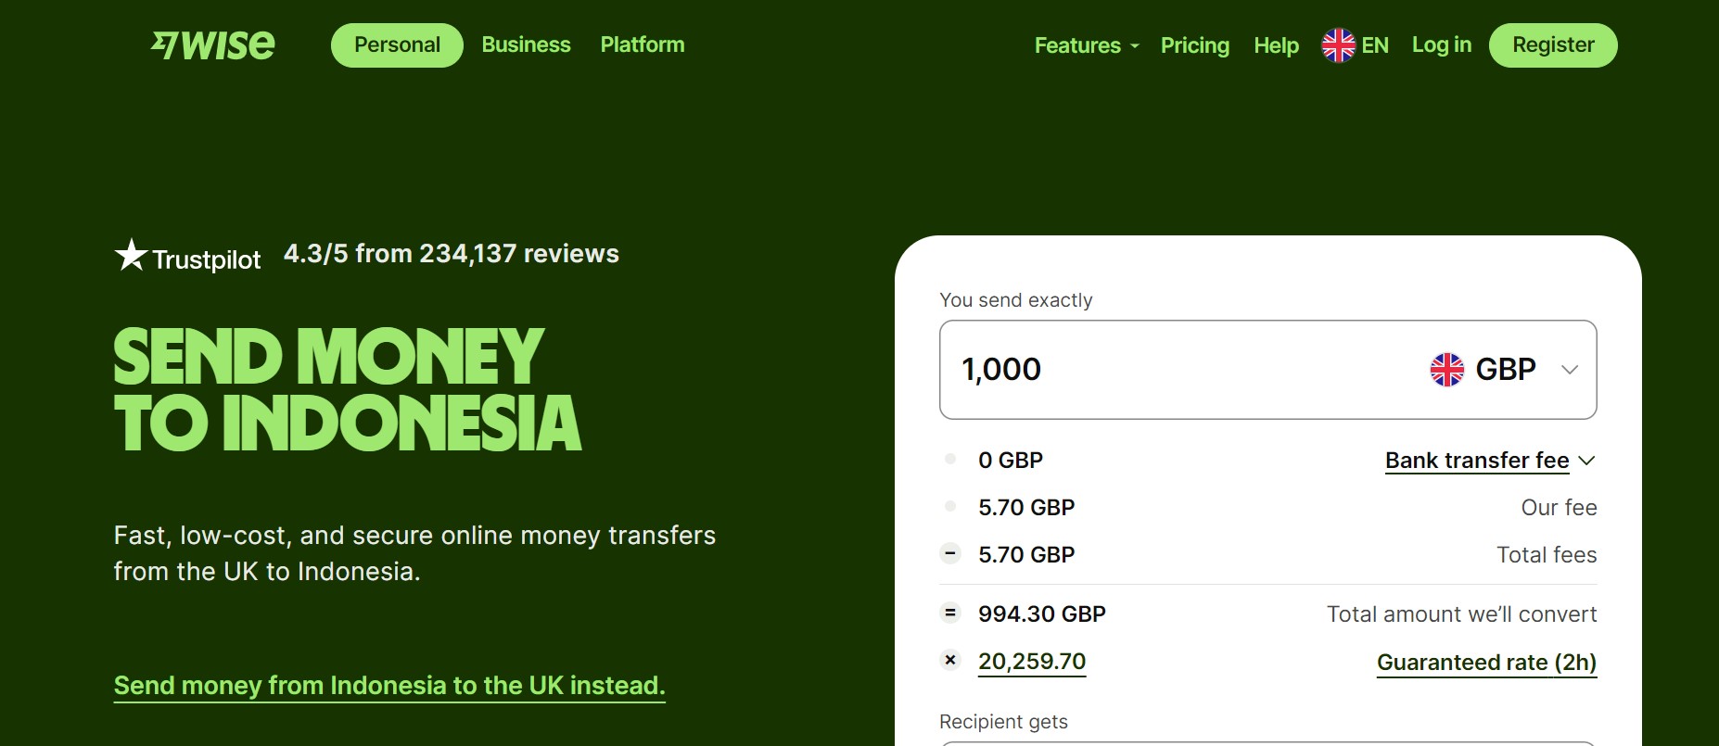This screenshot has height=746, width=1719.
Task: Click the UK flag language icon
Action: click(x=1338, y=45)
